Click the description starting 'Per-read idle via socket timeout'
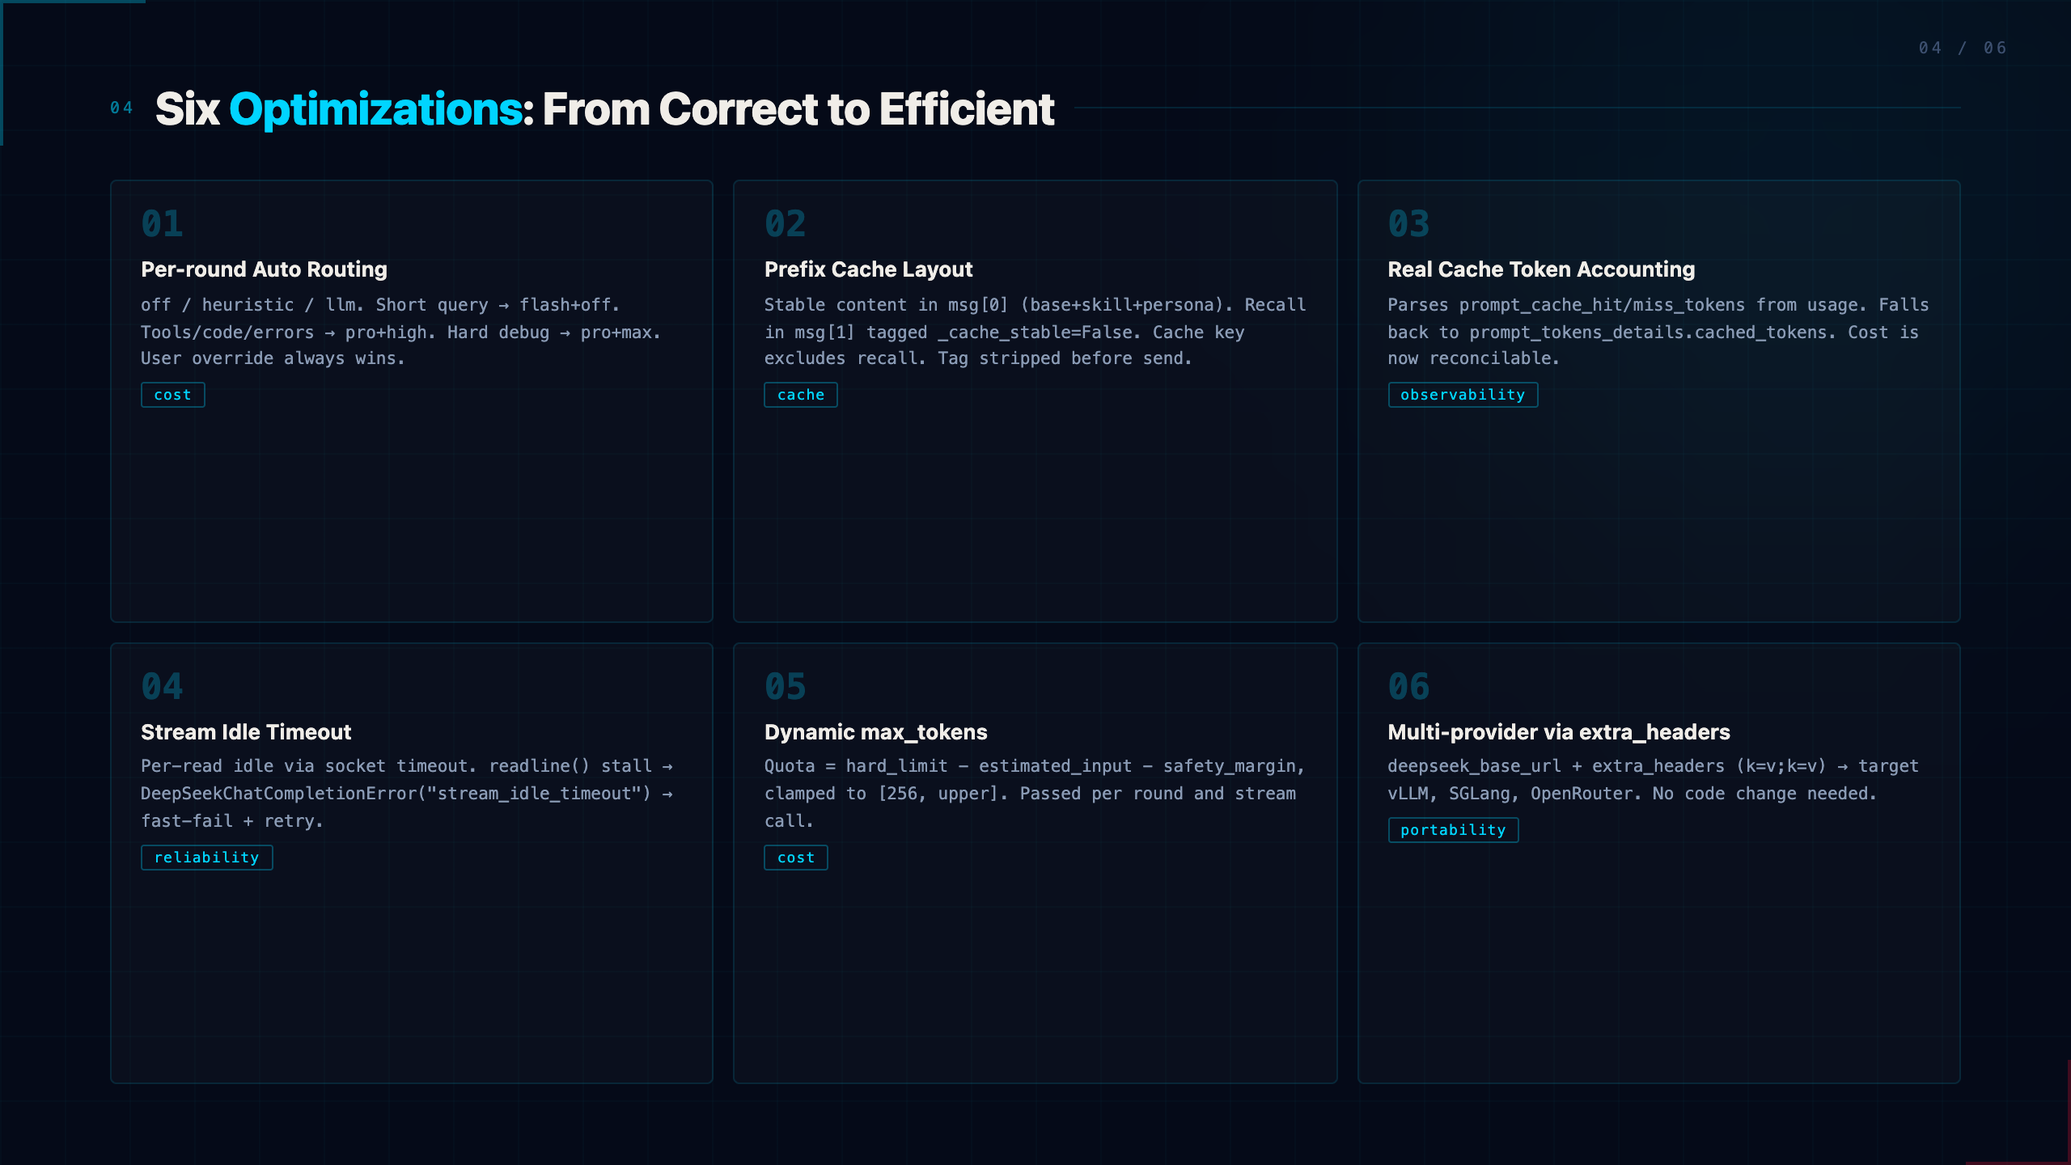Screen dimensions: 2071x1165 point(407,793)
